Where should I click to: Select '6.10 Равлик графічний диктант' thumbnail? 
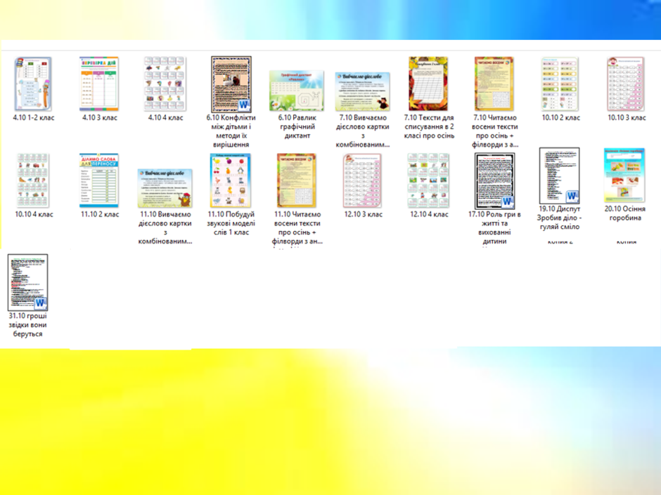coord(297,91)
